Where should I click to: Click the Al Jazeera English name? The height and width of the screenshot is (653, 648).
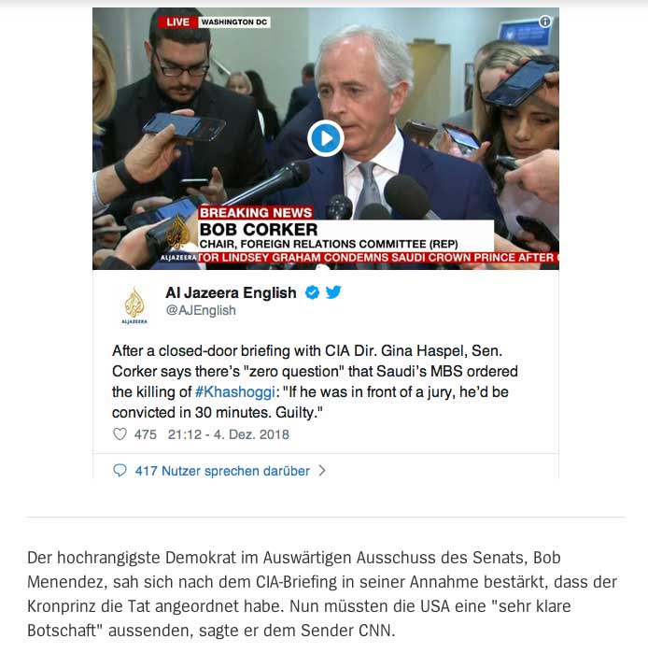click(x=231, y=292)
